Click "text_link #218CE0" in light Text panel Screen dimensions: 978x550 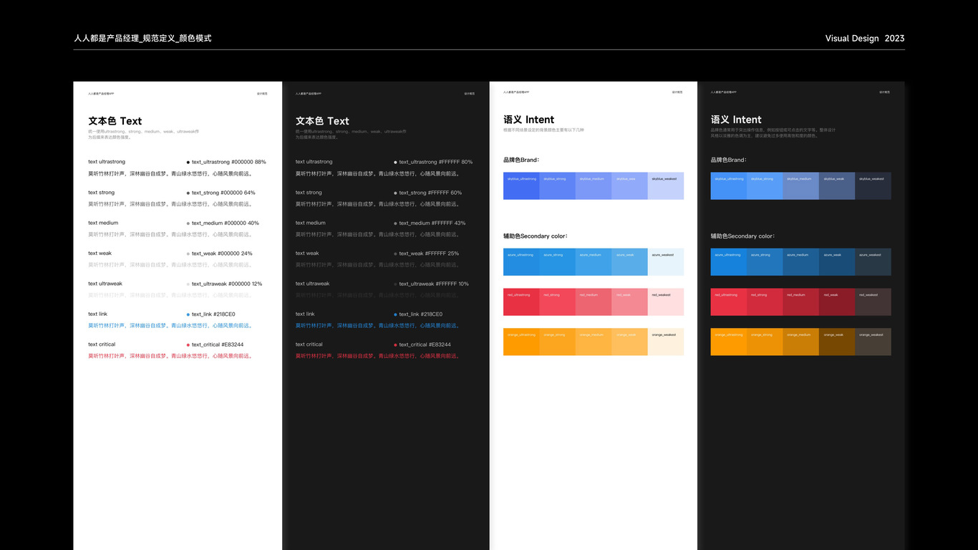(213, 314)
